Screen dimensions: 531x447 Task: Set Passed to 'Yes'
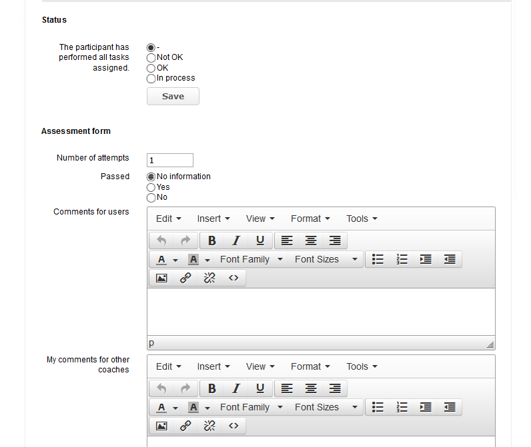151,188
